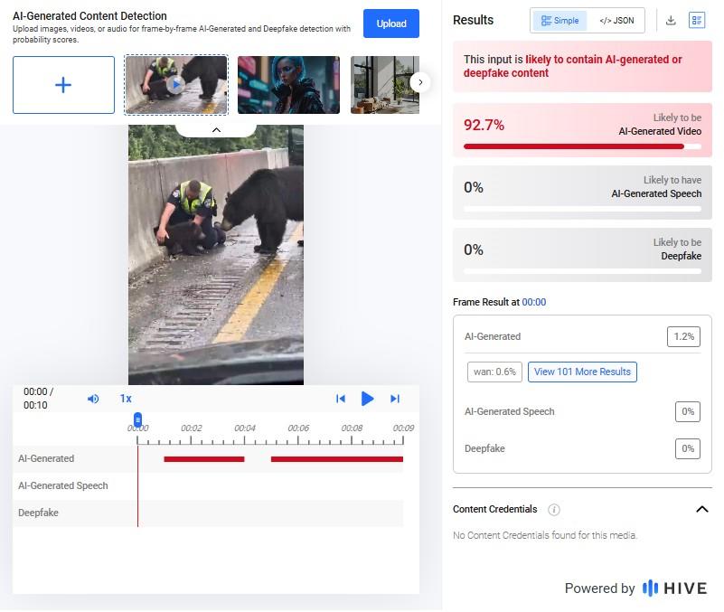Screen dimensions: 724x612
Task: Play the video
Action: [x=367, y=399]
